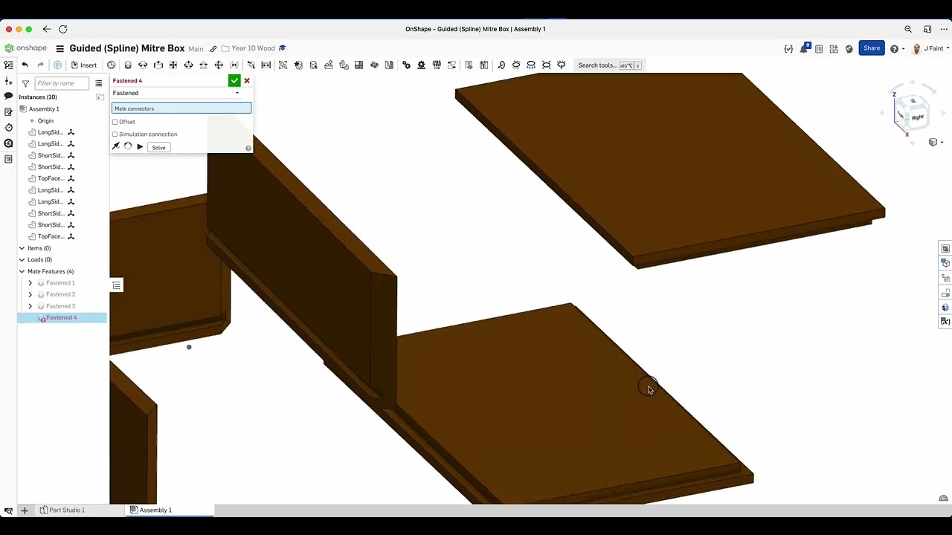Image resolution: width=952 pixels, height=535 pixels.
Task: Expand the Fastened 1 mate feature
Action: 30,283
